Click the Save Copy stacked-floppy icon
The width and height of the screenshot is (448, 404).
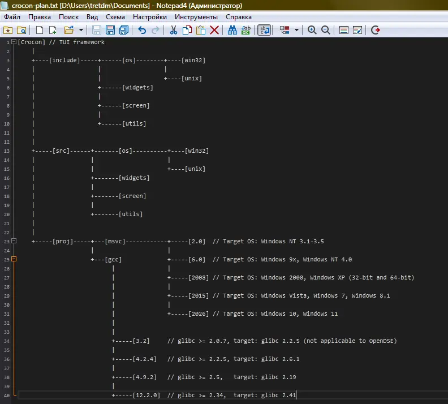tap(124, 30)
